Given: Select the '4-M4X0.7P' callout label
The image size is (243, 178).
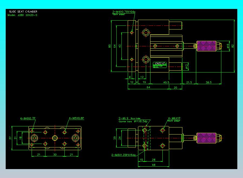Looking at the screenshot, I should pyautogui.click(x=28, y=118).
